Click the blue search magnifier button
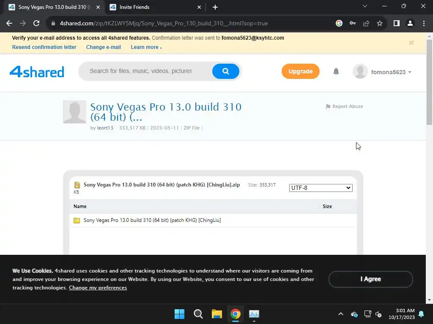This screenshot has height=324, width=433. pyautogui.click(x=226, y=71)
